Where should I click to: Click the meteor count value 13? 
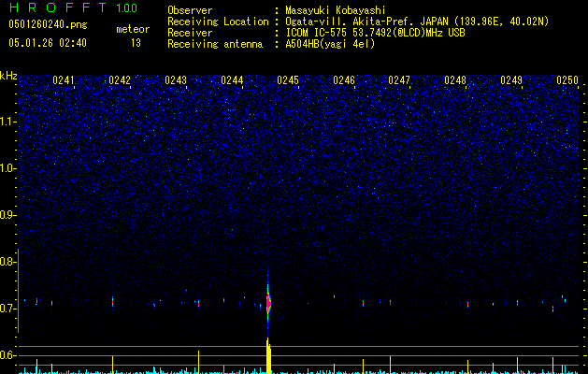tap(136, 43)
